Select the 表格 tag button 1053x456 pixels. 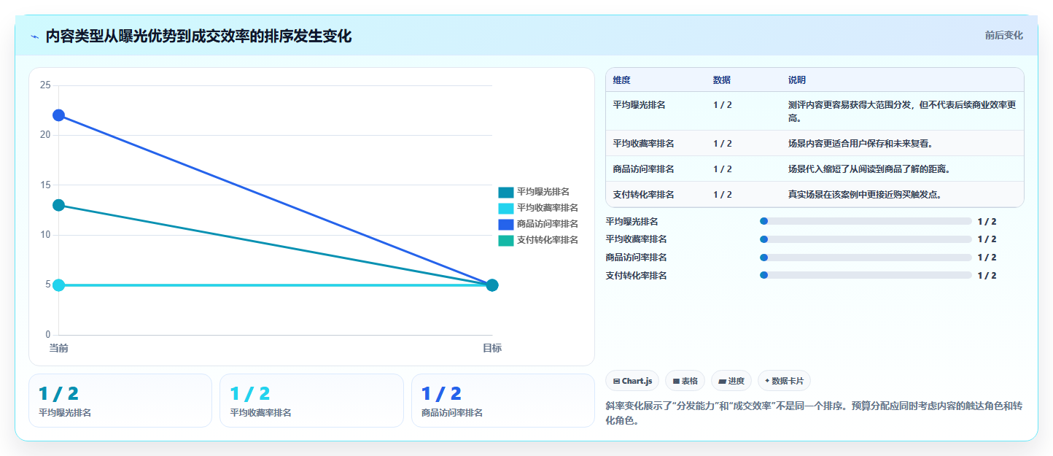click(685, 381)
